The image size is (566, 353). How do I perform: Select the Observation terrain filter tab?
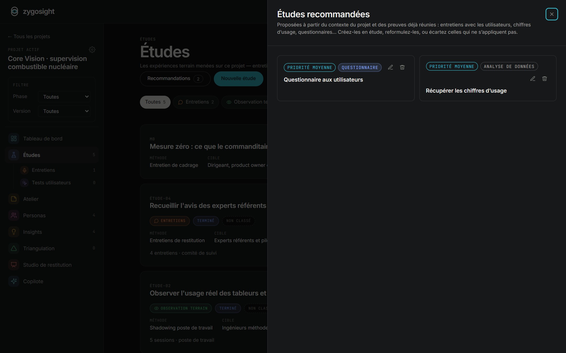coord(244,102)
